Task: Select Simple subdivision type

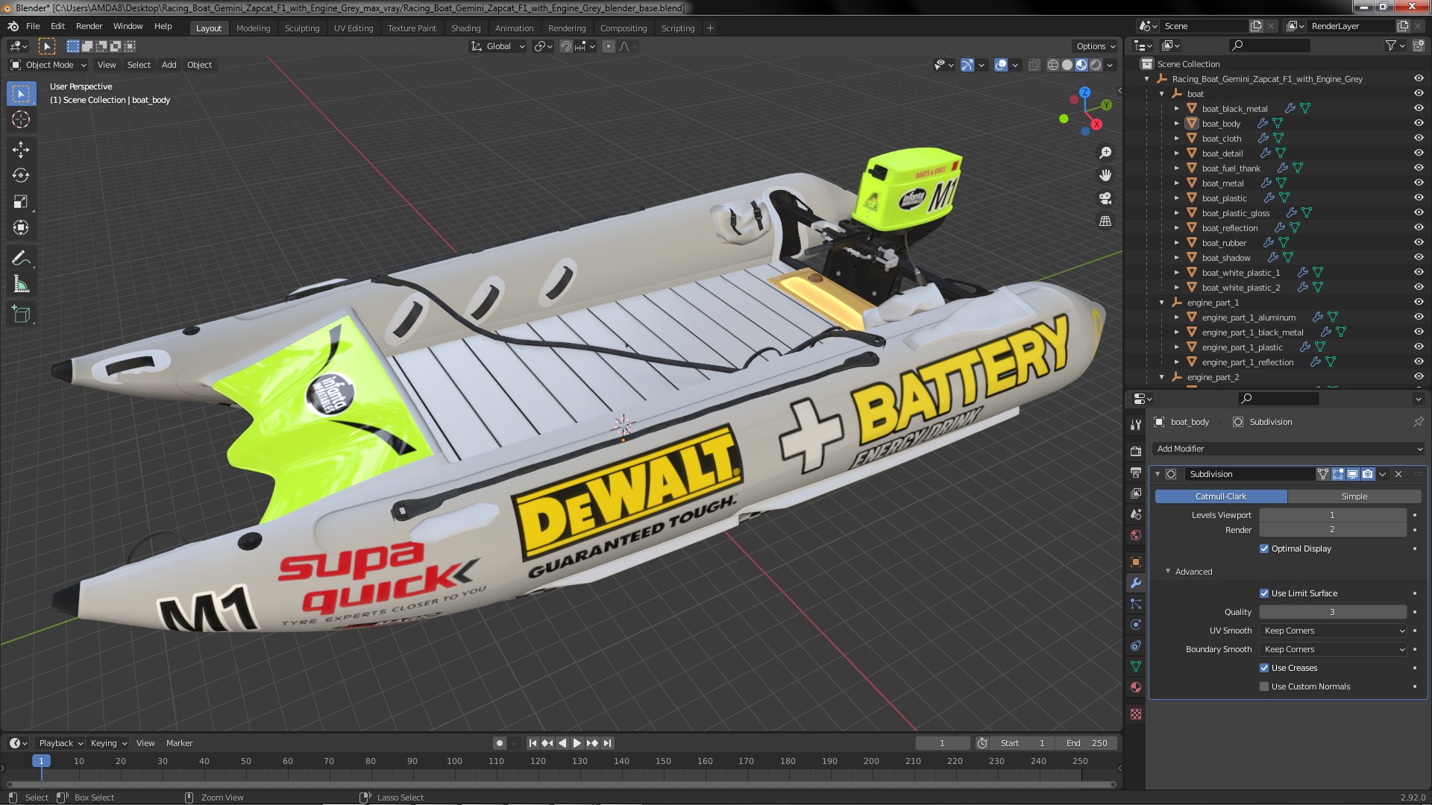Action: 1354,496
